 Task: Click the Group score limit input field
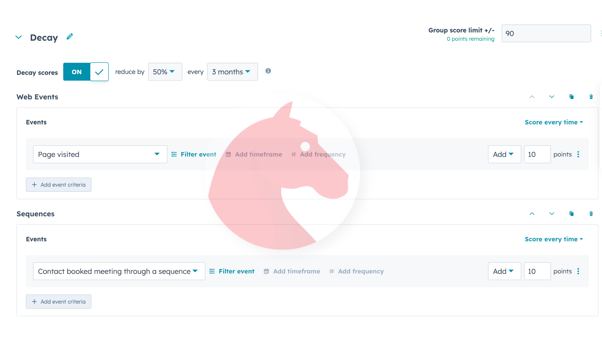(546, 34)
